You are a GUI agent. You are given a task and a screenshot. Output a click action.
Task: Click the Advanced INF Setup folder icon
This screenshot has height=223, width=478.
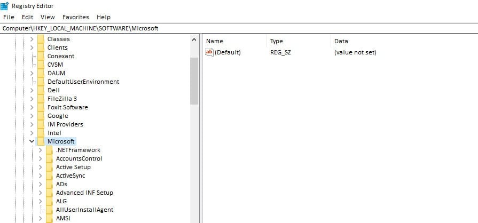pyautogui.click(x=49, y=193)
